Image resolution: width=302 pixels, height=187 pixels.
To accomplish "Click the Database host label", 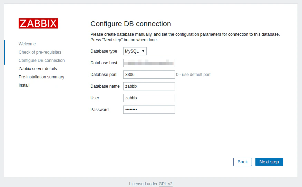I will (x=104, y=63).
